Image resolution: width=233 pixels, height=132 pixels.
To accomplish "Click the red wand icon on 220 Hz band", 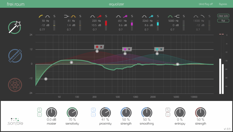I will (99, 16).
